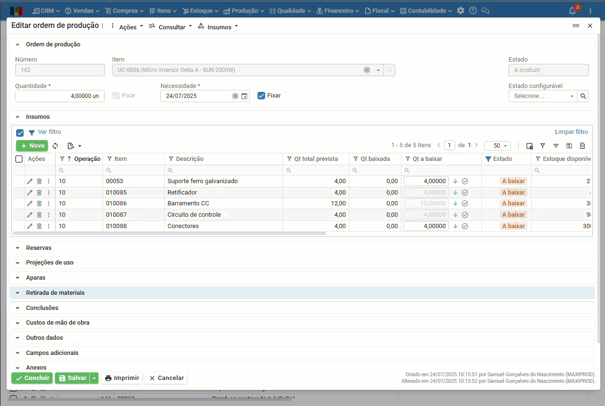Open more actions for Barramento CC row

click(48, 203)
